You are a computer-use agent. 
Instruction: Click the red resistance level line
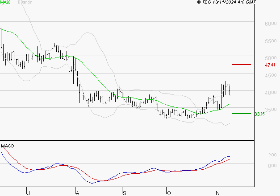(241, 65)
